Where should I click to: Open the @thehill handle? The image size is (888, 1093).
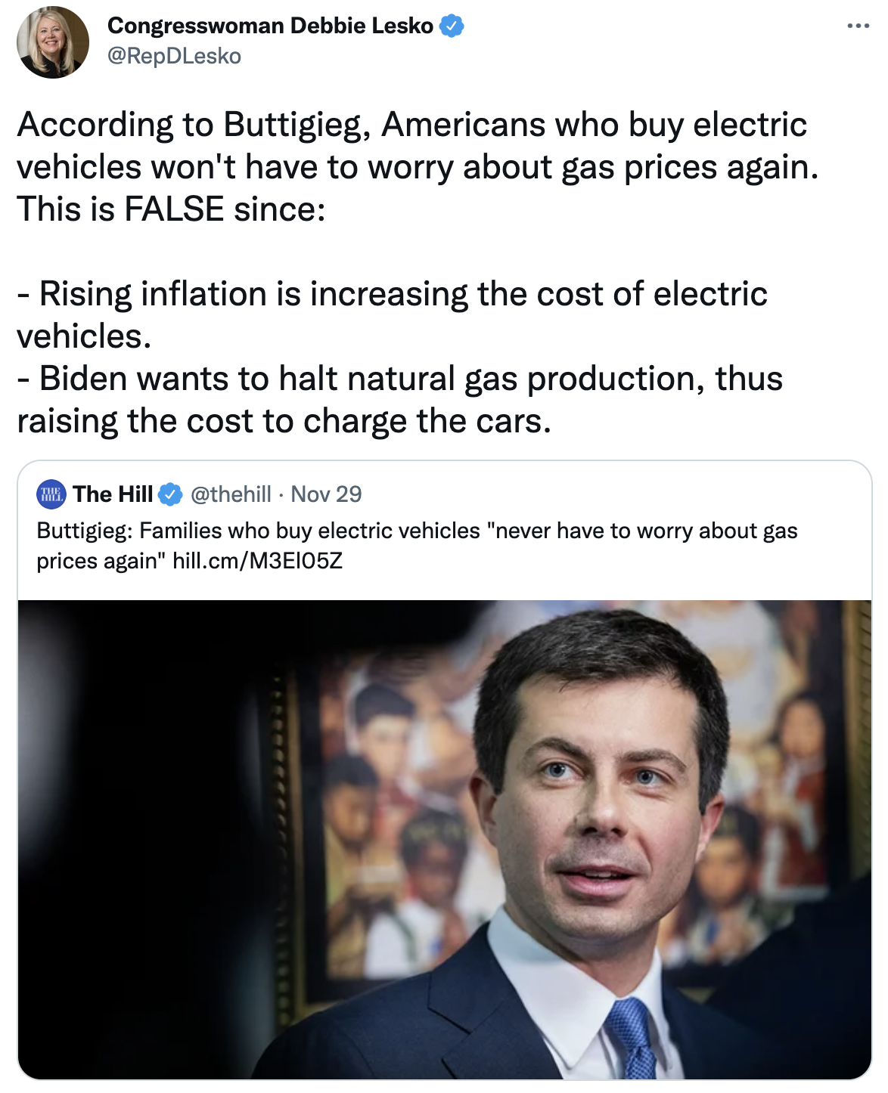point(231,494)
